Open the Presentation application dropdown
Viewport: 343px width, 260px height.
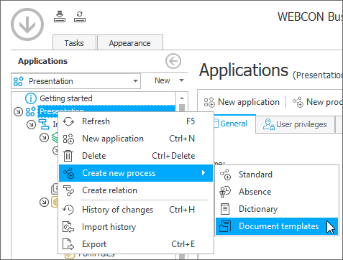pos(135,81)
